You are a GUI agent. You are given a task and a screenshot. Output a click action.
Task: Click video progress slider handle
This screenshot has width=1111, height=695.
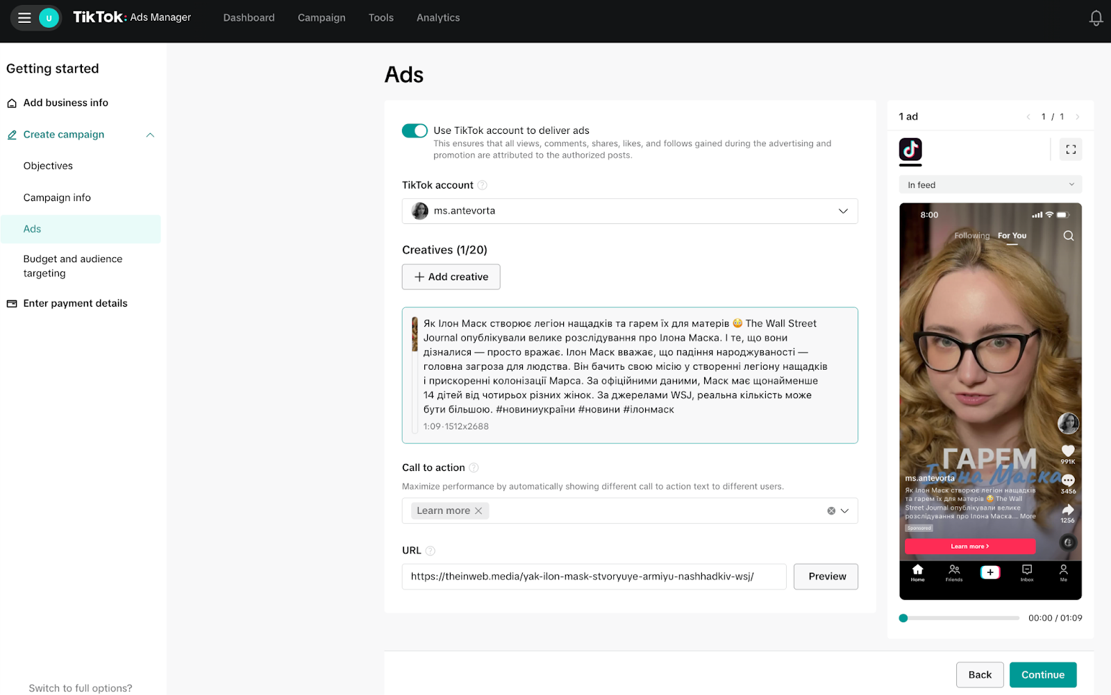[x=903, y=618]
